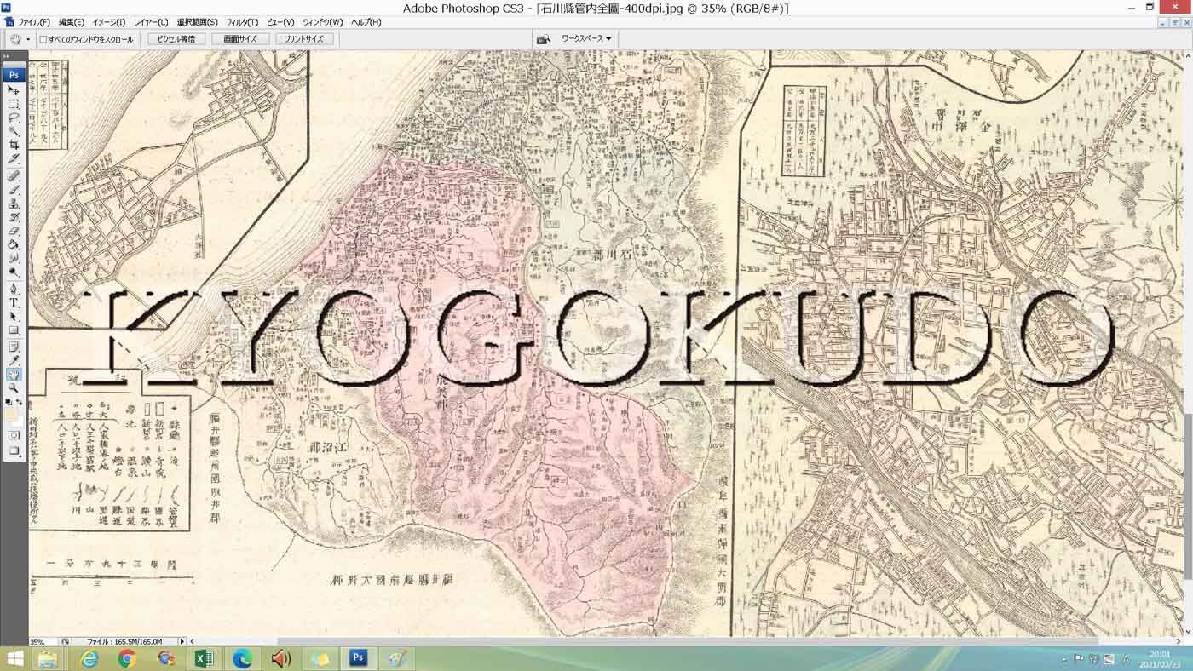Select the Pen tool
This screenshot has width=1193, height=671.
click(x=14, y=289)
